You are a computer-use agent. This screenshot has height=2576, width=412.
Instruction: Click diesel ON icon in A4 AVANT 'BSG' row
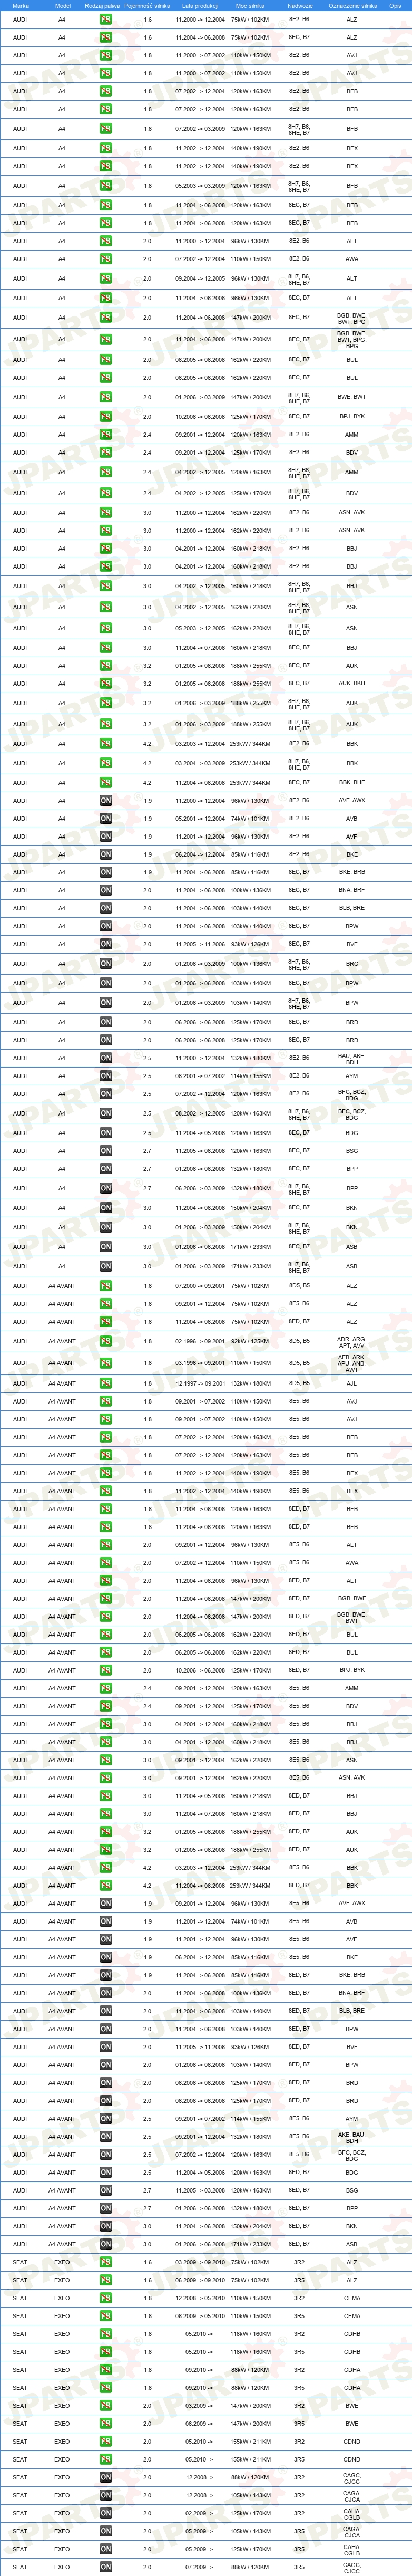(x=106, y=2191)
